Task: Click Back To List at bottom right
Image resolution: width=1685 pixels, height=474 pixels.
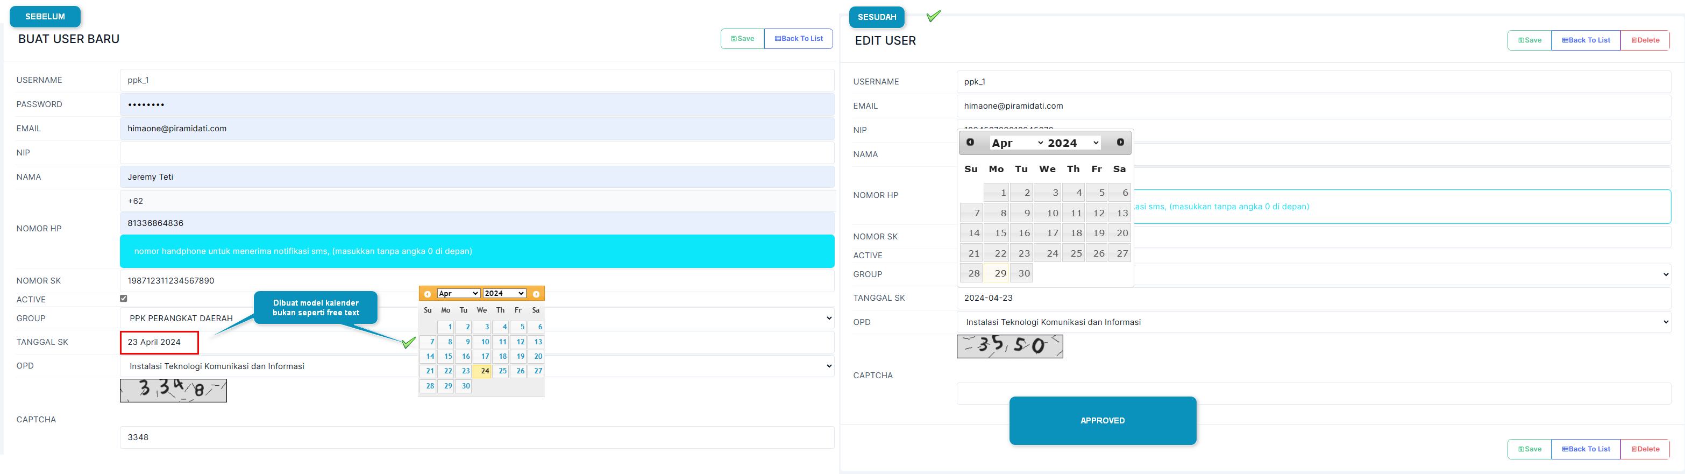Action: [1586, 449]
